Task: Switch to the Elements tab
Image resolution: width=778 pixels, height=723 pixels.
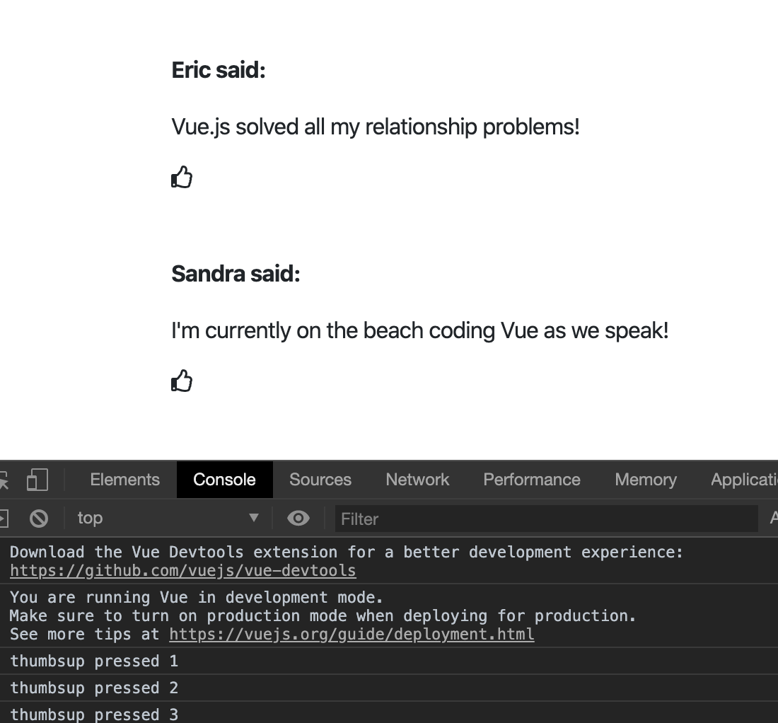Action: click(x=125, y=480)
